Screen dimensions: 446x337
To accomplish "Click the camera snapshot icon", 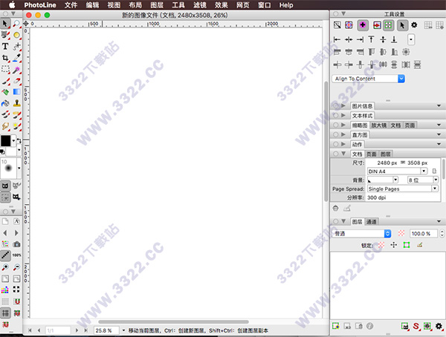I will coord(17,244).
